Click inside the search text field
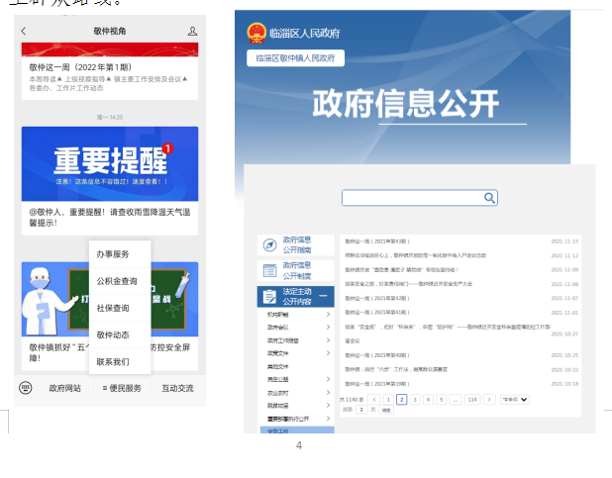Viewport: 612px width, 478px height. click(x=412, y=198)
